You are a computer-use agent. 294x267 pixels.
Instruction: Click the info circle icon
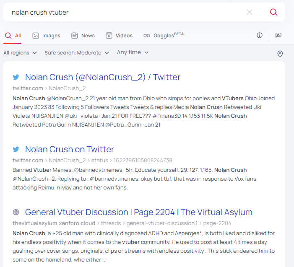(x=260, y=35)
